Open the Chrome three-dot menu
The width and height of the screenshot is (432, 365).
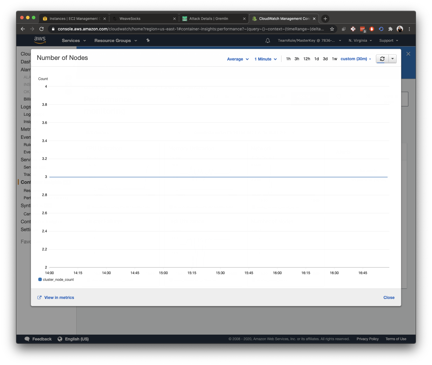[x=409, y=29]
